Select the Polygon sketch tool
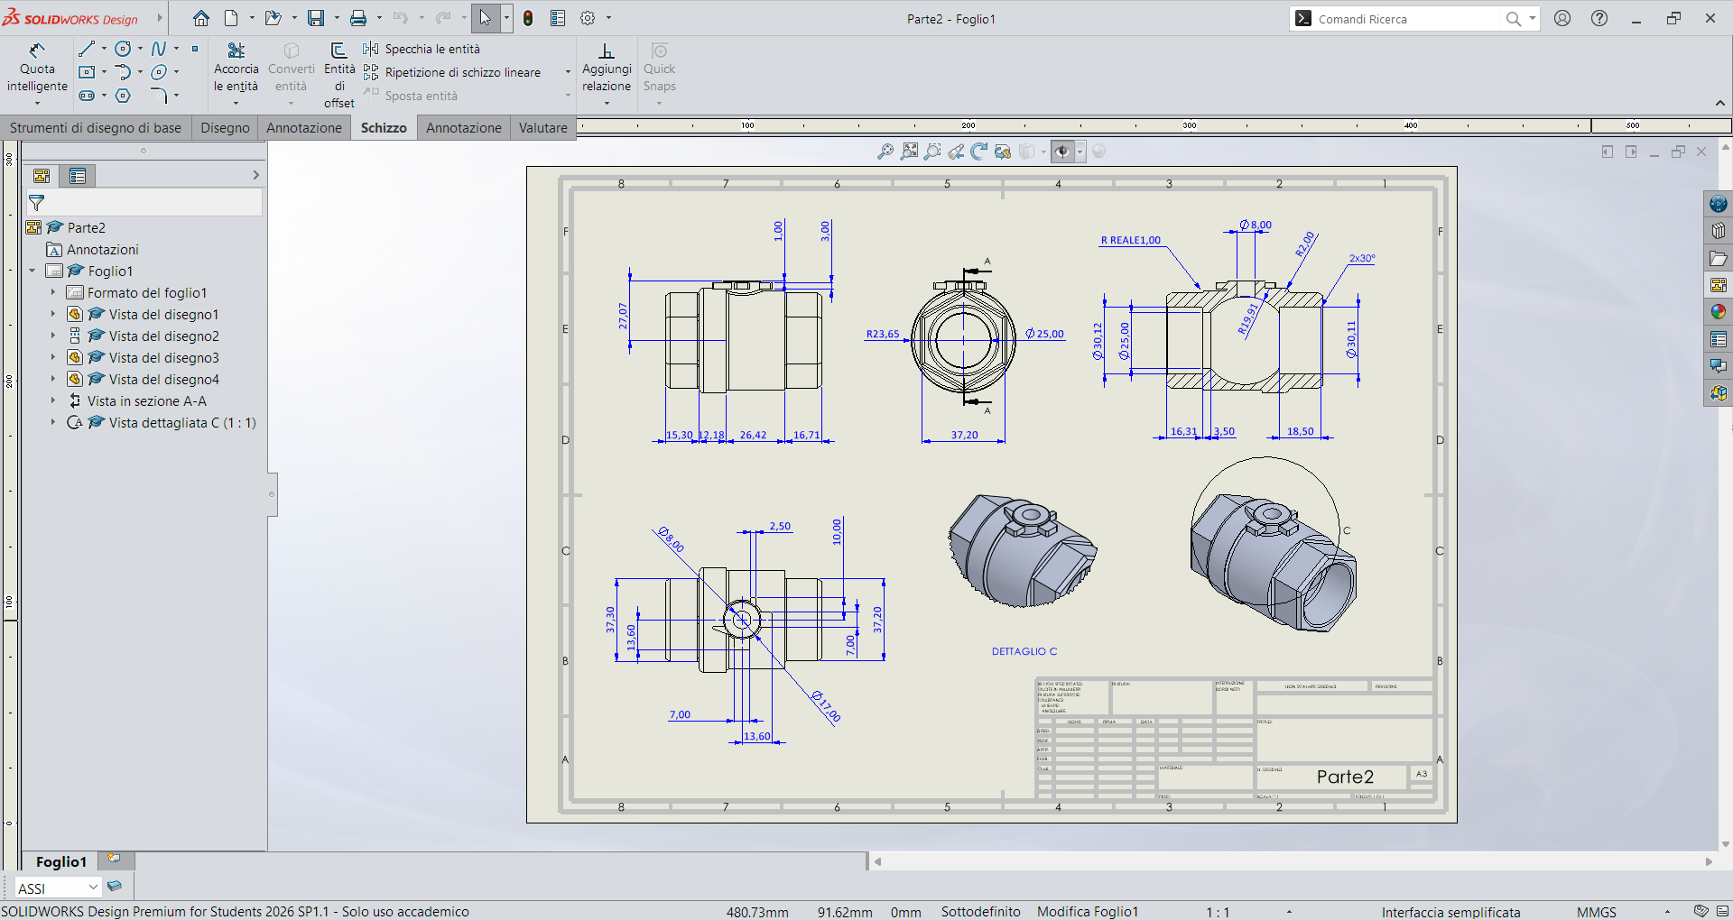Viewport: 1733px width, 920px height. [x=123, y=96]
